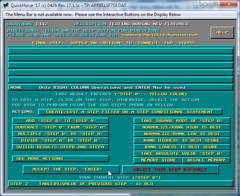Click the TESTING ADDING NEW FEATURES description
The height and width of the screenshot is (196, 240).
click(149, 24)
